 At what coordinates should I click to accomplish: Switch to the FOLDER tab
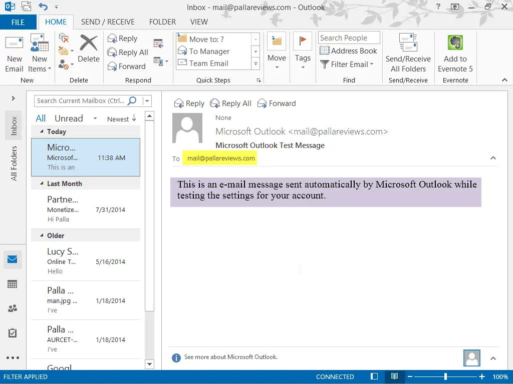coord(163,22)
